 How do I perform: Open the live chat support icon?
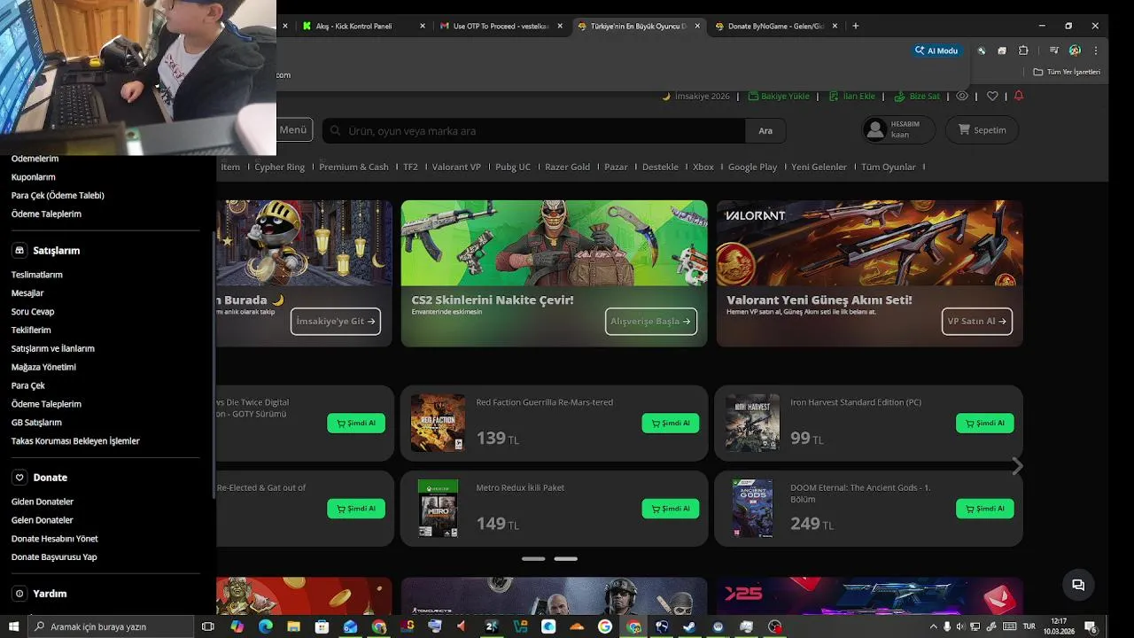pyautogui.click(x=1078, y=585)
